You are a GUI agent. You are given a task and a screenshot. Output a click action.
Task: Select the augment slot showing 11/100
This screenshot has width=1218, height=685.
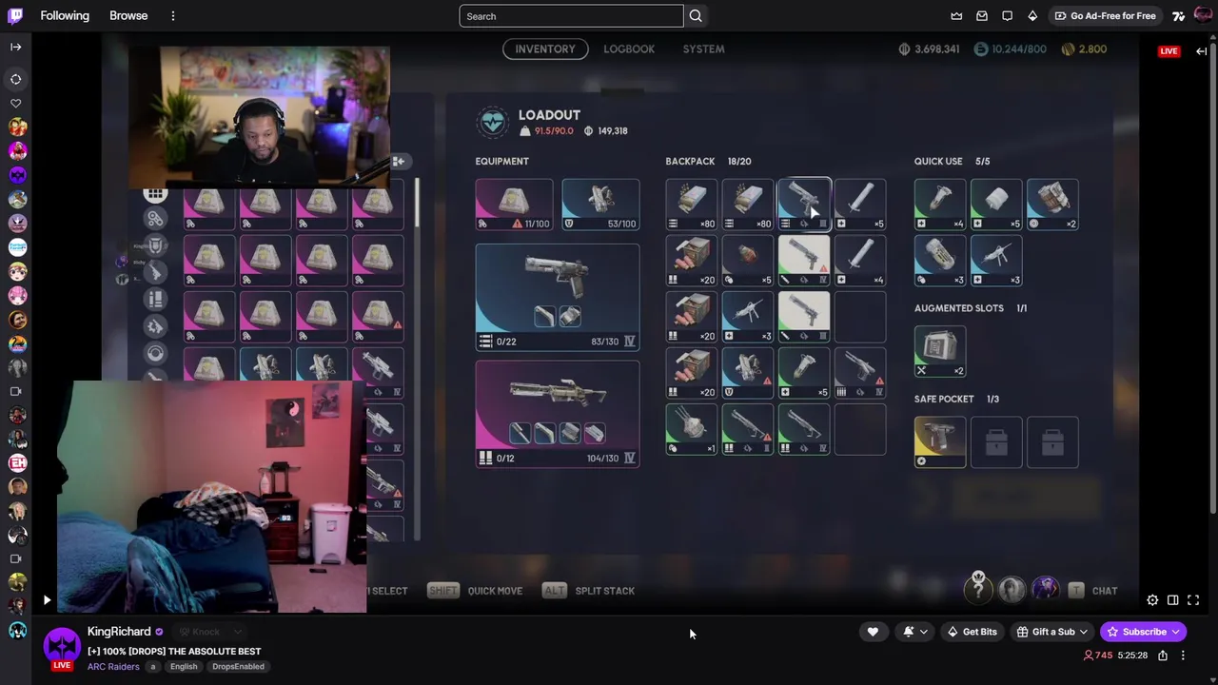(514, 205)
